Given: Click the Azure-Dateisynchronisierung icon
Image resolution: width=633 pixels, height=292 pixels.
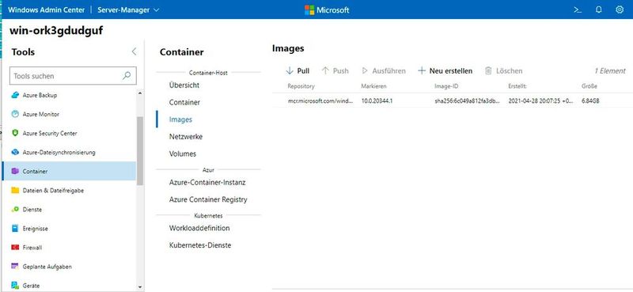Looking at the screenshot, I should 15,152.
